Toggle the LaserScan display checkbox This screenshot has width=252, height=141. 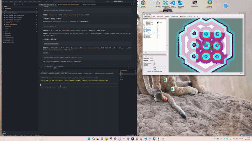tap(157, 29)
